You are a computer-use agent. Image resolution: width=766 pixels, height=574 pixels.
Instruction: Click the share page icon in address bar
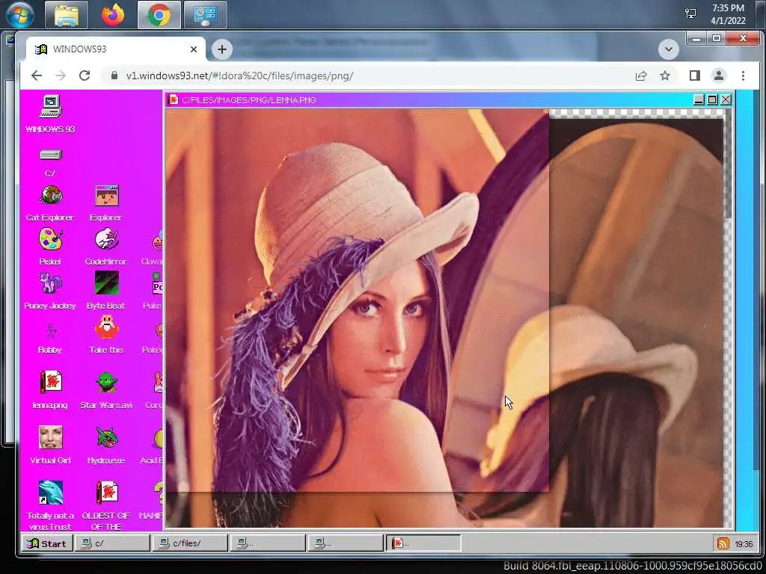[641, 75]
